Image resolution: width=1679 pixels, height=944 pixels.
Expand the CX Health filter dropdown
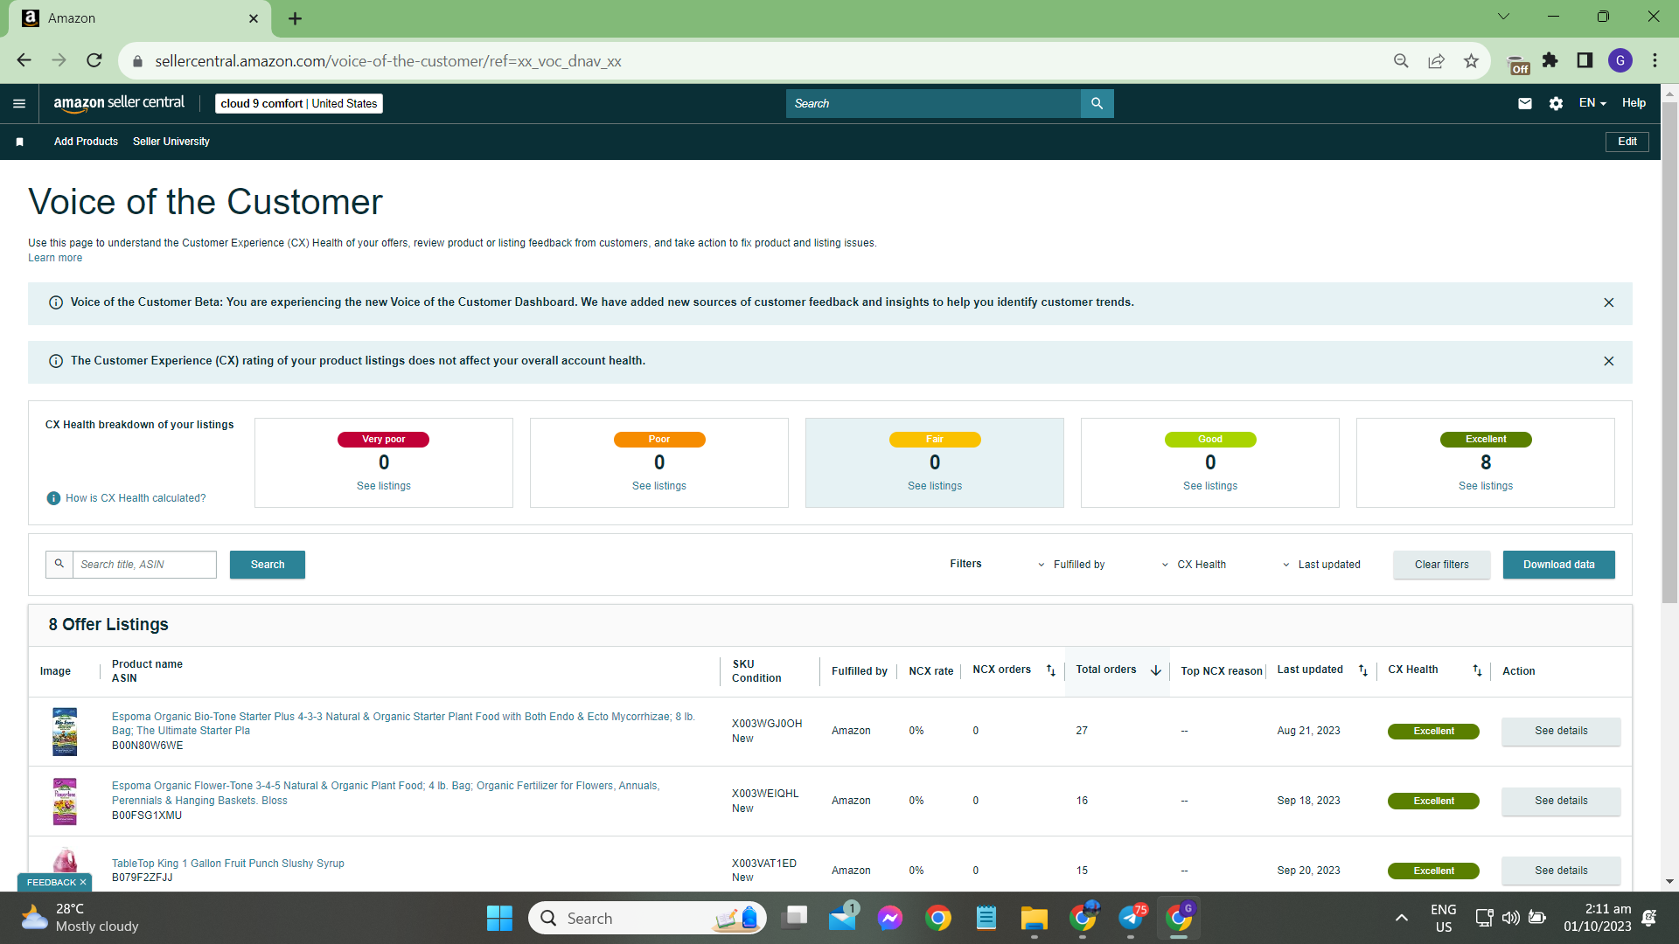point(1194,565)
